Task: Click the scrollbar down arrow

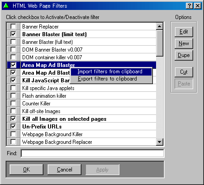Action: [x=159, y=142]
